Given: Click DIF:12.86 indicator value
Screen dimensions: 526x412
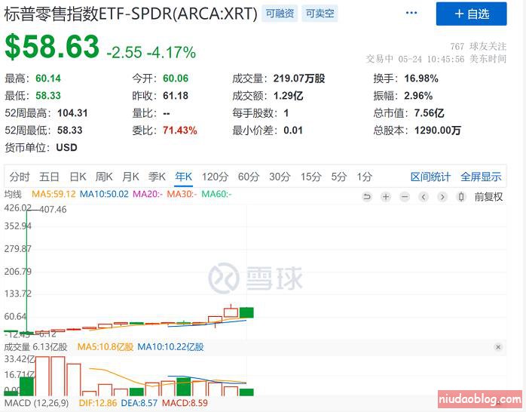Looking at the screenshot, I should pos(98,403).
